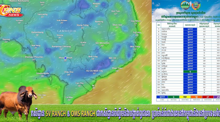Screen dimensions: 220x122
Task: Click the "Attapeu" label
Action: [97, 4]
